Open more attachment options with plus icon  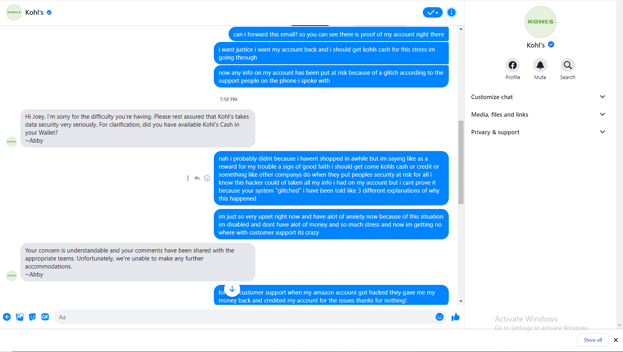7,317
